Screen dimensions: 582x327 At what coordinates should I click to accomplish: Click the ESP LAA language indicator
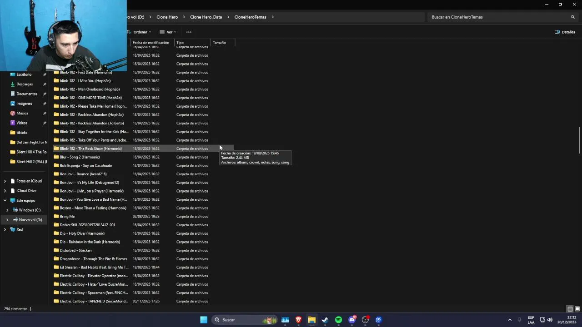[531, 320]
